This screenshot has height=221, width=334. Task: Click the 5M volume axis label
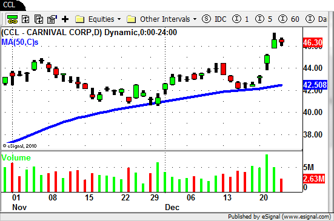pos(309,167)
